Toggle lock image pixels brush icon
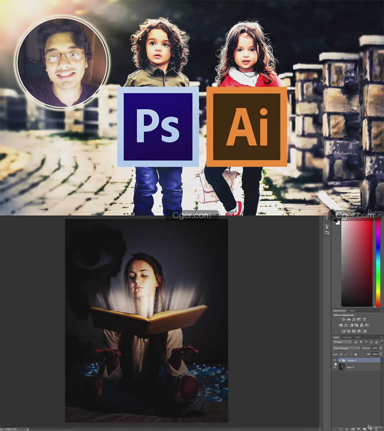 coord(346,354)
